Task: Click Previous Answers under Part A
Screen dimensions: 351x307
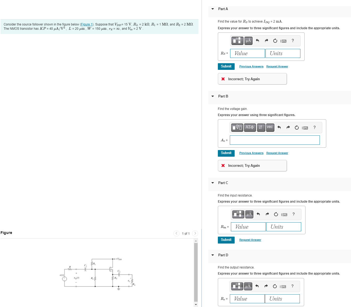Action: (x=251, y=66)
